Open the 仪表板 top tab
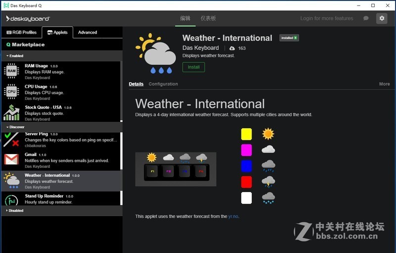The height and width of the screenshot is (253, 396). 208,18
